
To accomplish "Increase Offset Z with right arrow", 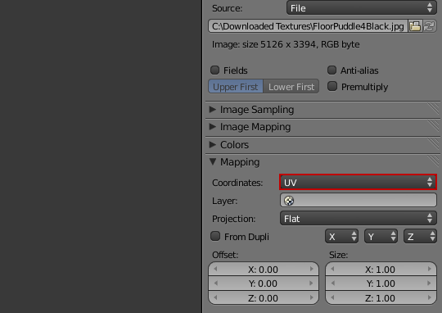I will click(312, 297).
